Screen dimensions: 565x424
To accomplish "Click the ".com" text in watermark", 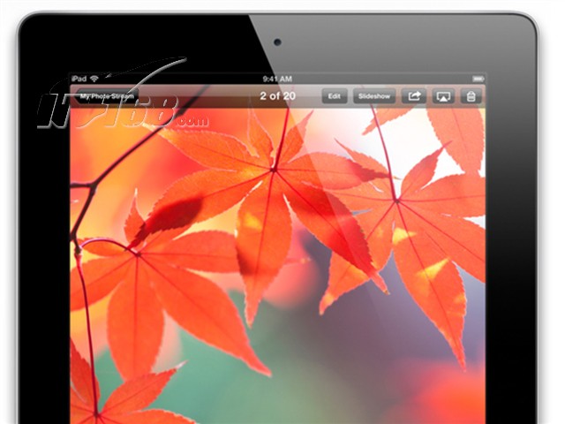I will 192,123.
